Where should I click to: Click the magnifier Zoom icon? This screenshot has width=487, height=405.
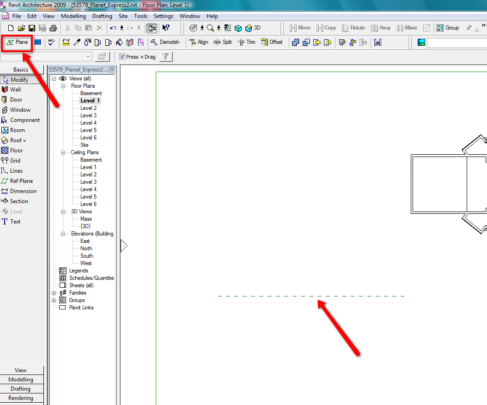[210, 28]
